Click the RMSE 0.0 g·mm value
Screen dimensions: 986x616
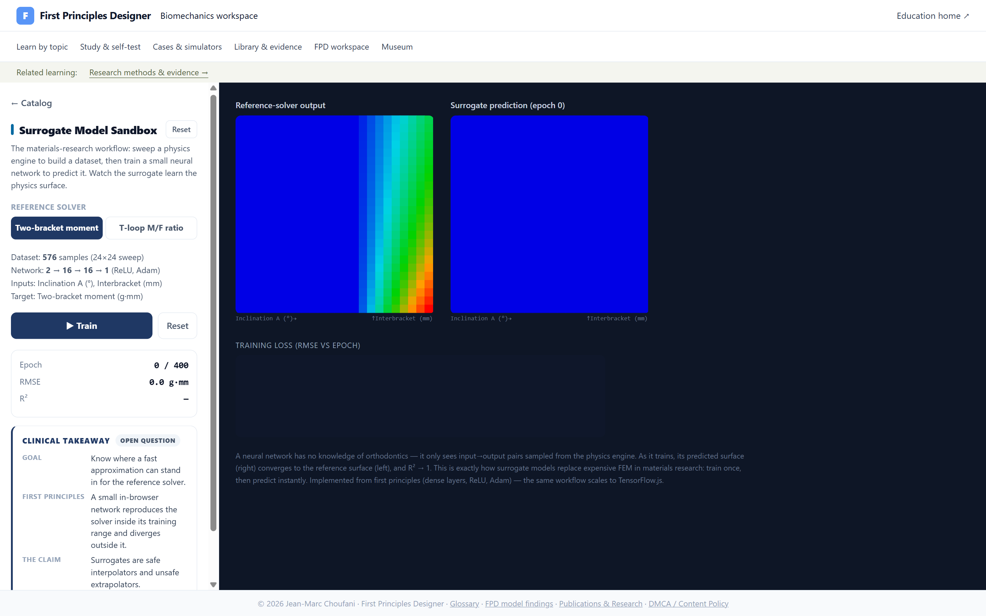pyautogui.click(x=169, y=382)
